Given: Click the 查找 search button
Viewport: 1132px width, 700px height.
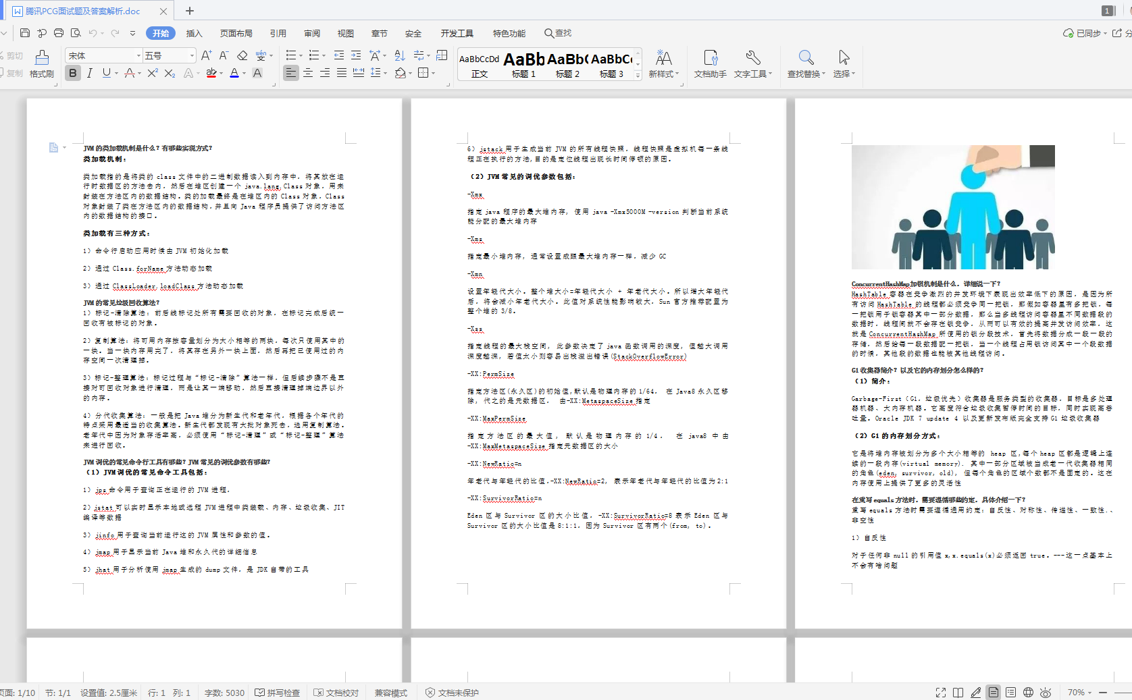Looking at the screenshot, I should point(558,33).
